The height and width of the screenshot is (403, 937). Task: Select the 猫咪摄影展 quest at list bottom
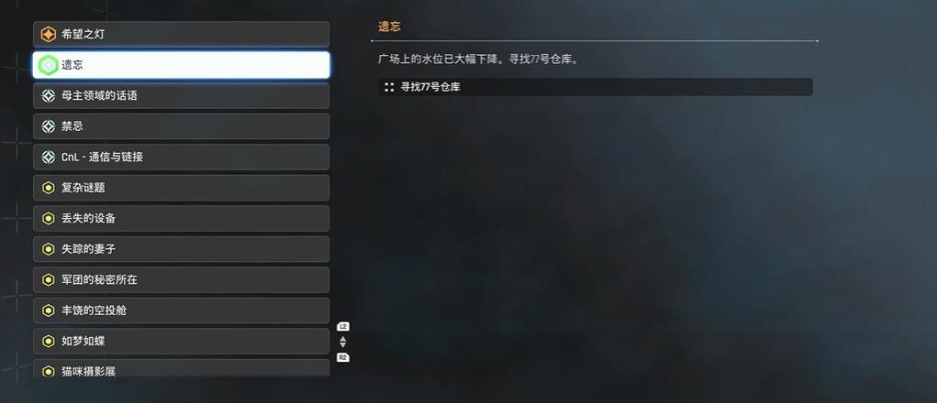click(181, 368)
